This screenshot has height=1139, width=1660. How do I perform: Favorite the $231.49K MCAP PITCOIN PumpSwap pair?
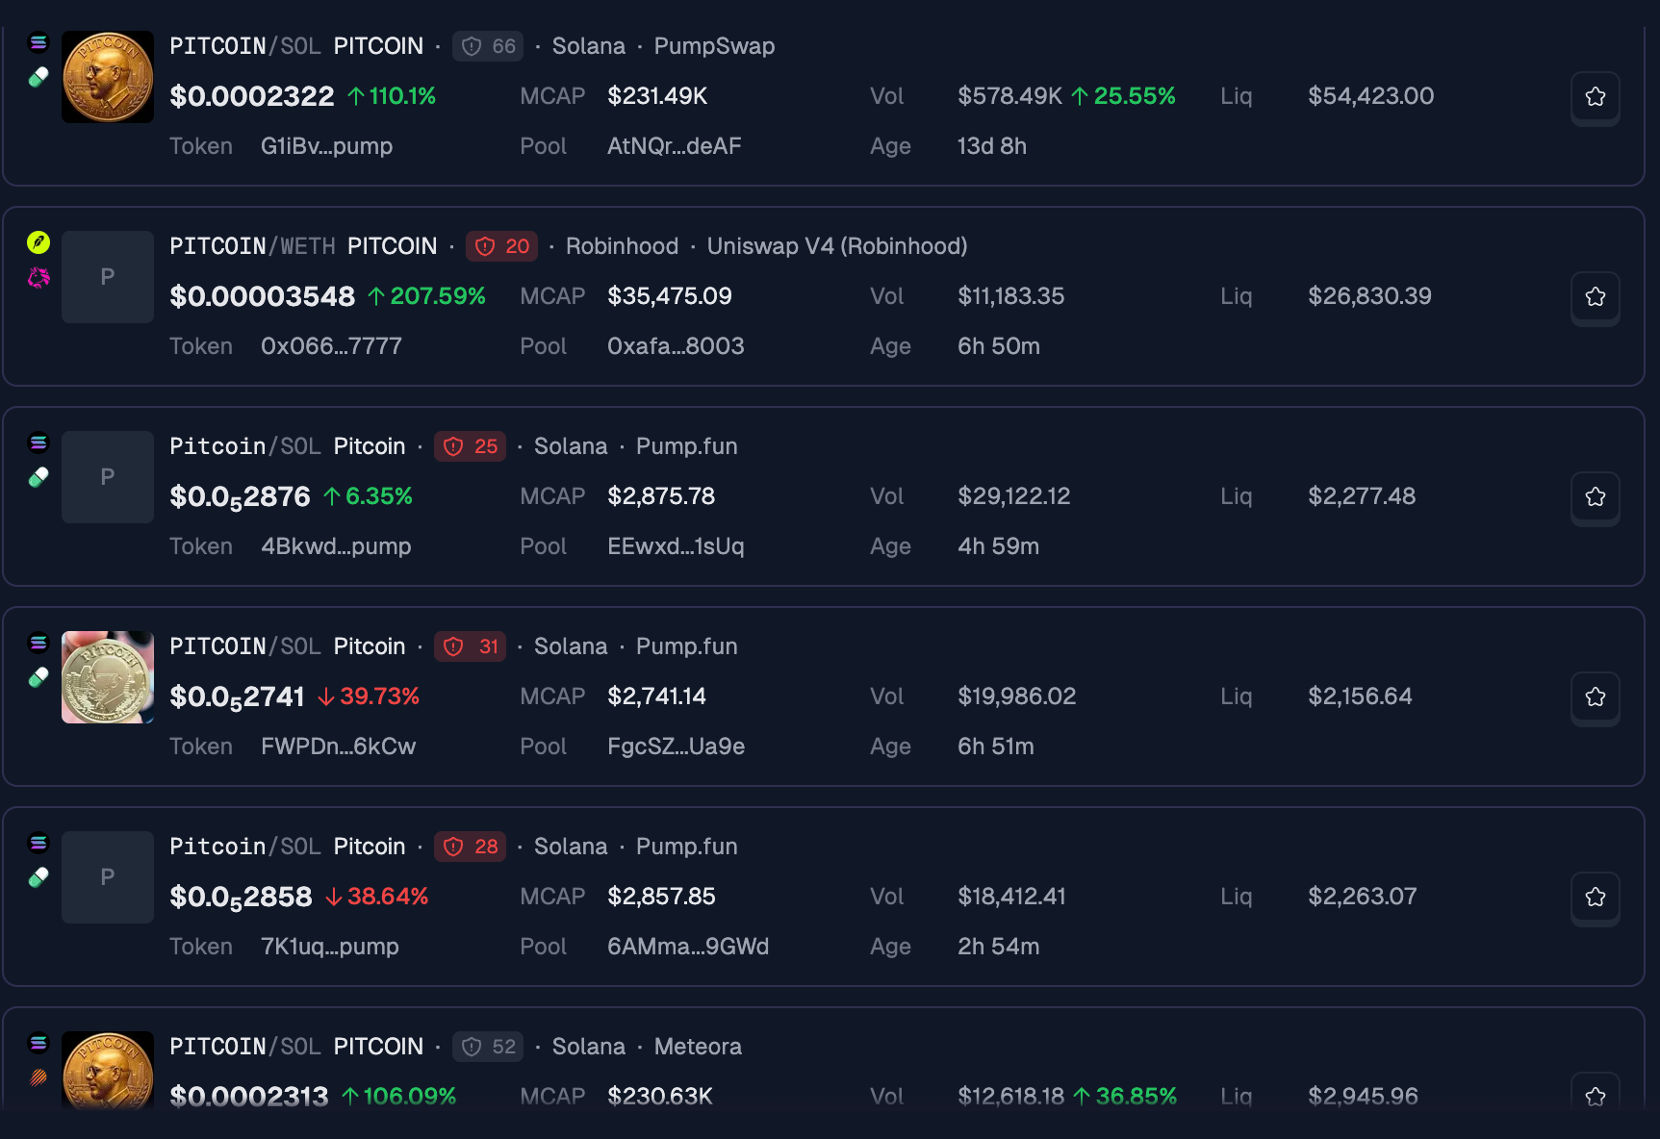(x=1595, y=96)
